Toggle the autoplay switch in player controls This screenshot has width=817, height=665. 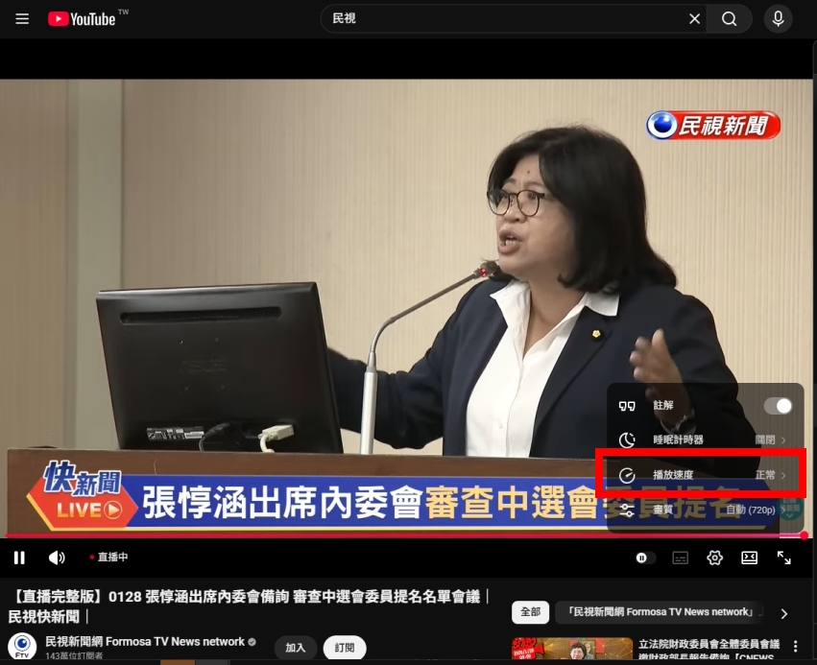tap(643, 557)
